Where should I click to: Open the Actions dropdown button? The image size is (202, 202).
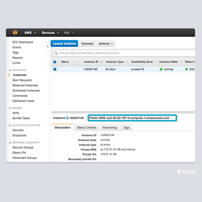[x=106, y=44]
